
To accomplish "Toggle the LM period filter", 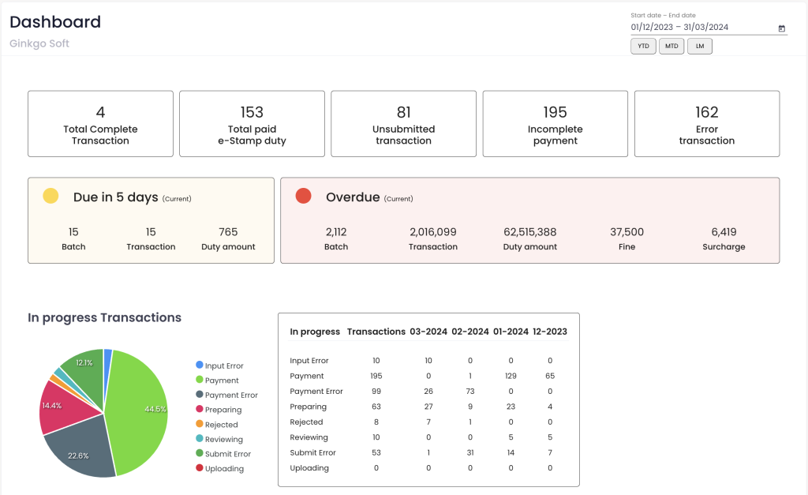I will [699, 46].
